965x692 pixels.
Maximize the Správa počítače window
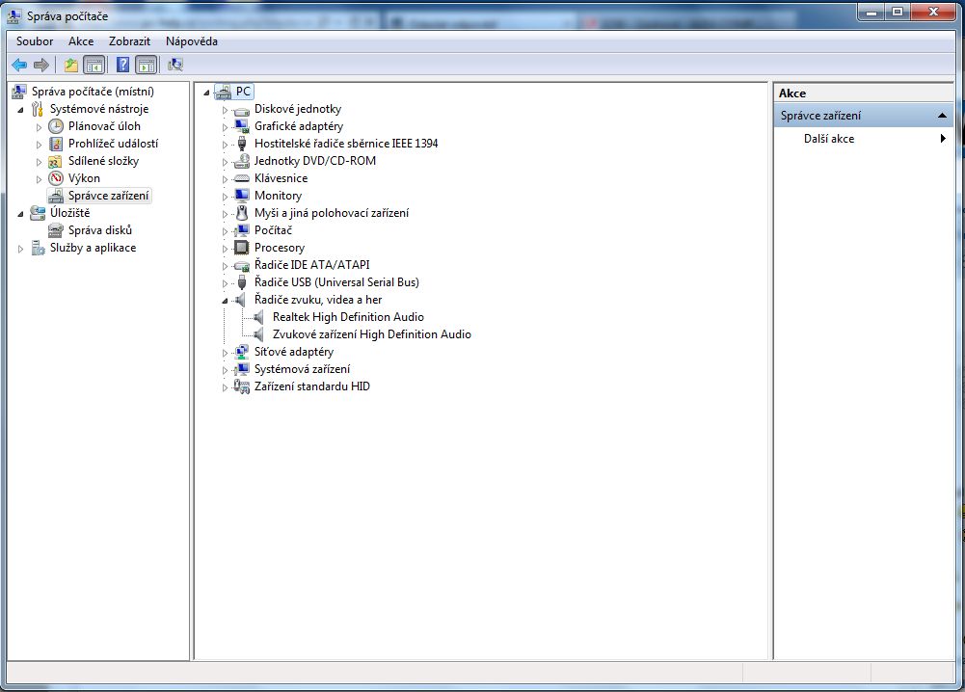click(x=898, y=12)
